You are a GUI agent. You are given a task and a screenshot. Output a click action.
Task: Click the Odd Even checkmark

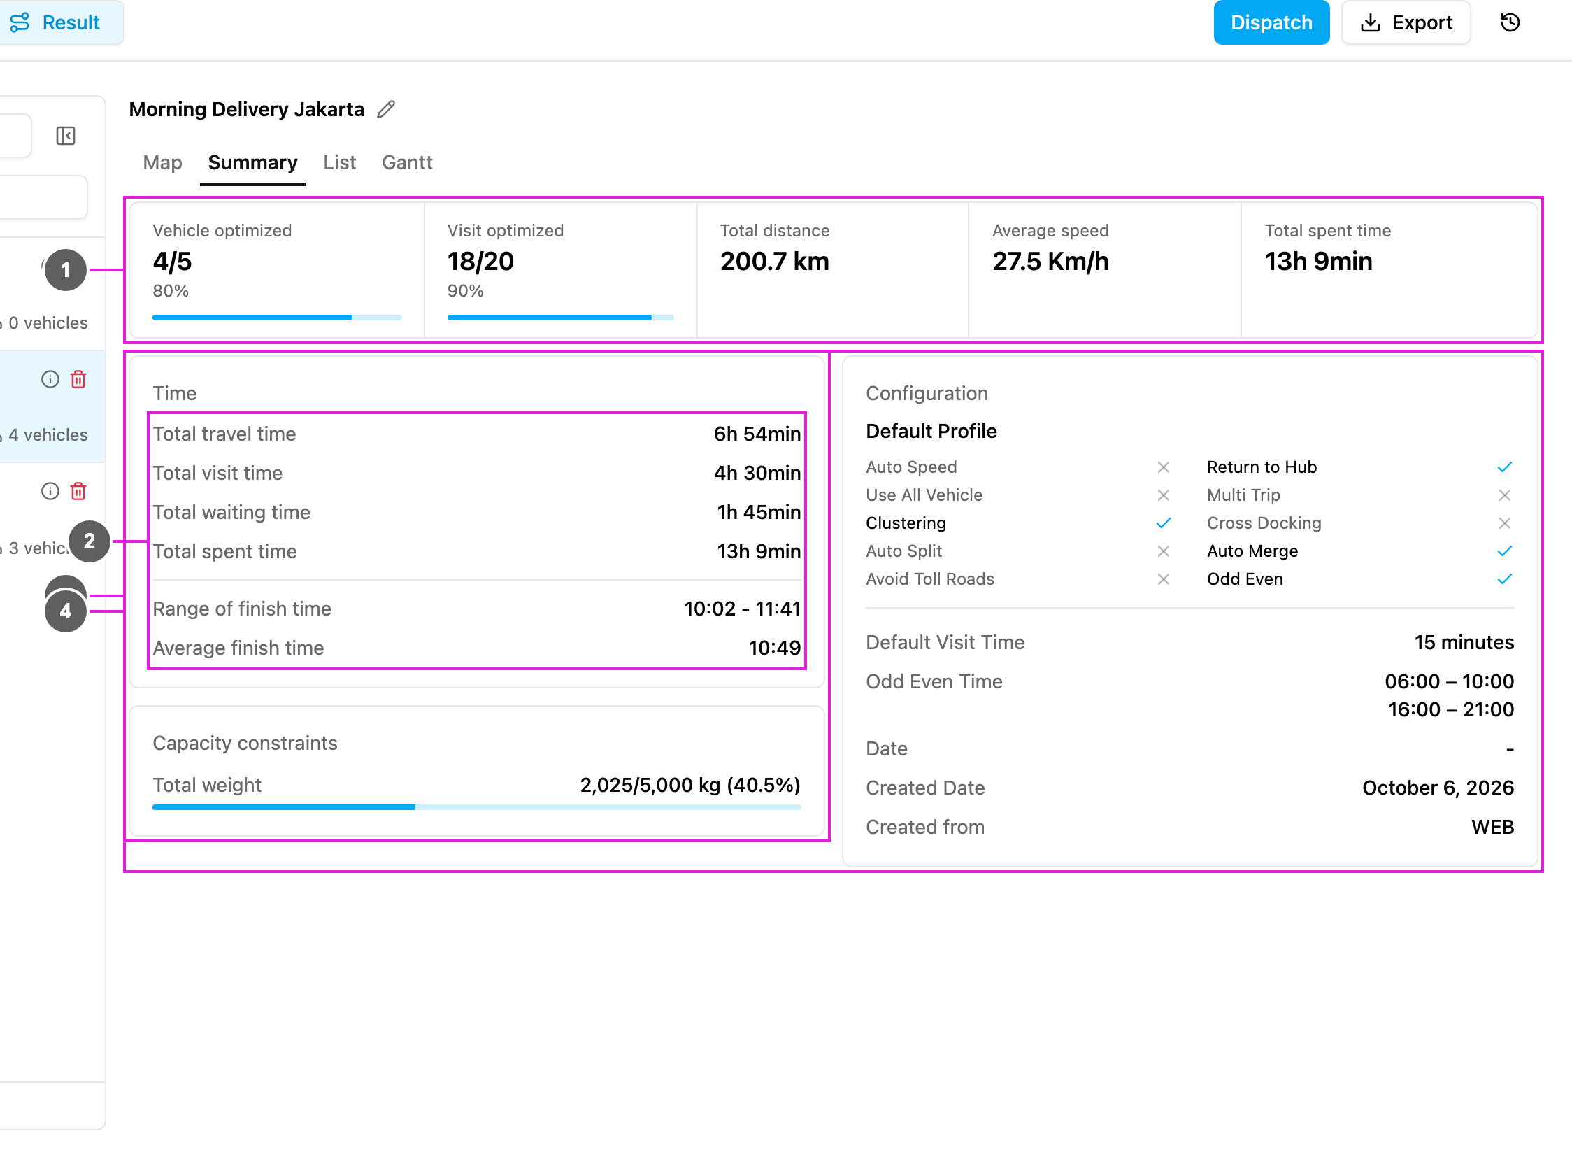[1504, 579]
